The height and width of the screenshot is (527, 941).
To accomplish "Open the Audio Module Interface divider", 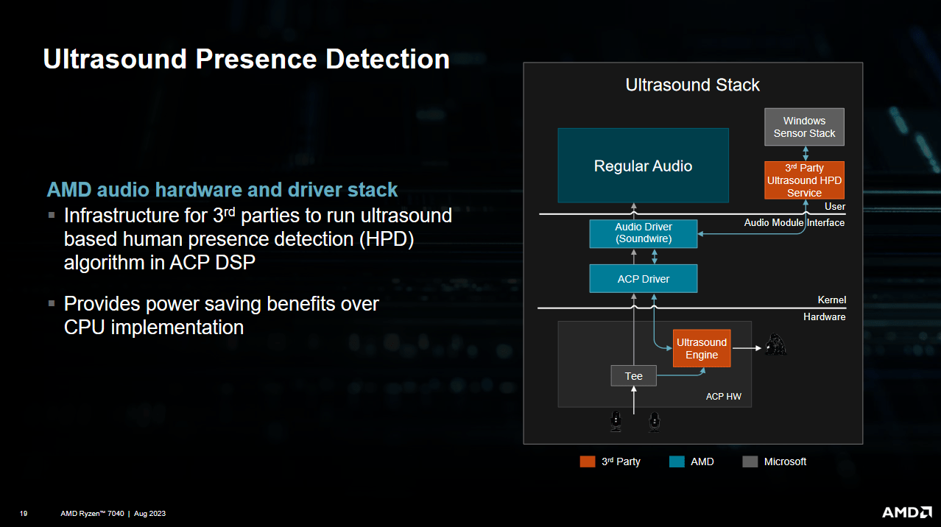I will point(795,222).
